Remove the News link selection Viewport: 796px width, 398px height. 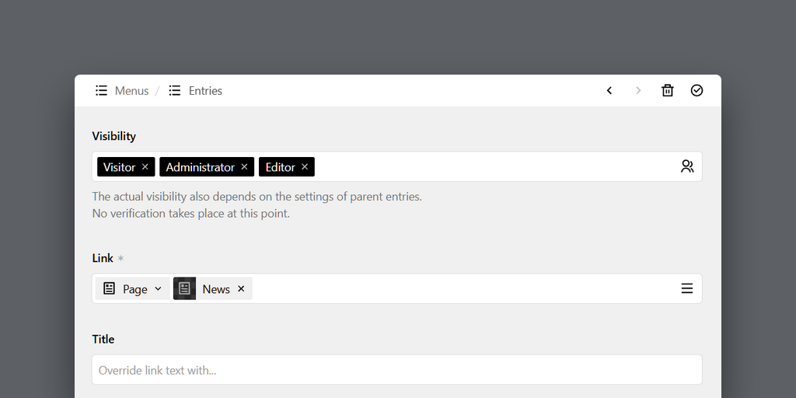click(241, 288)
